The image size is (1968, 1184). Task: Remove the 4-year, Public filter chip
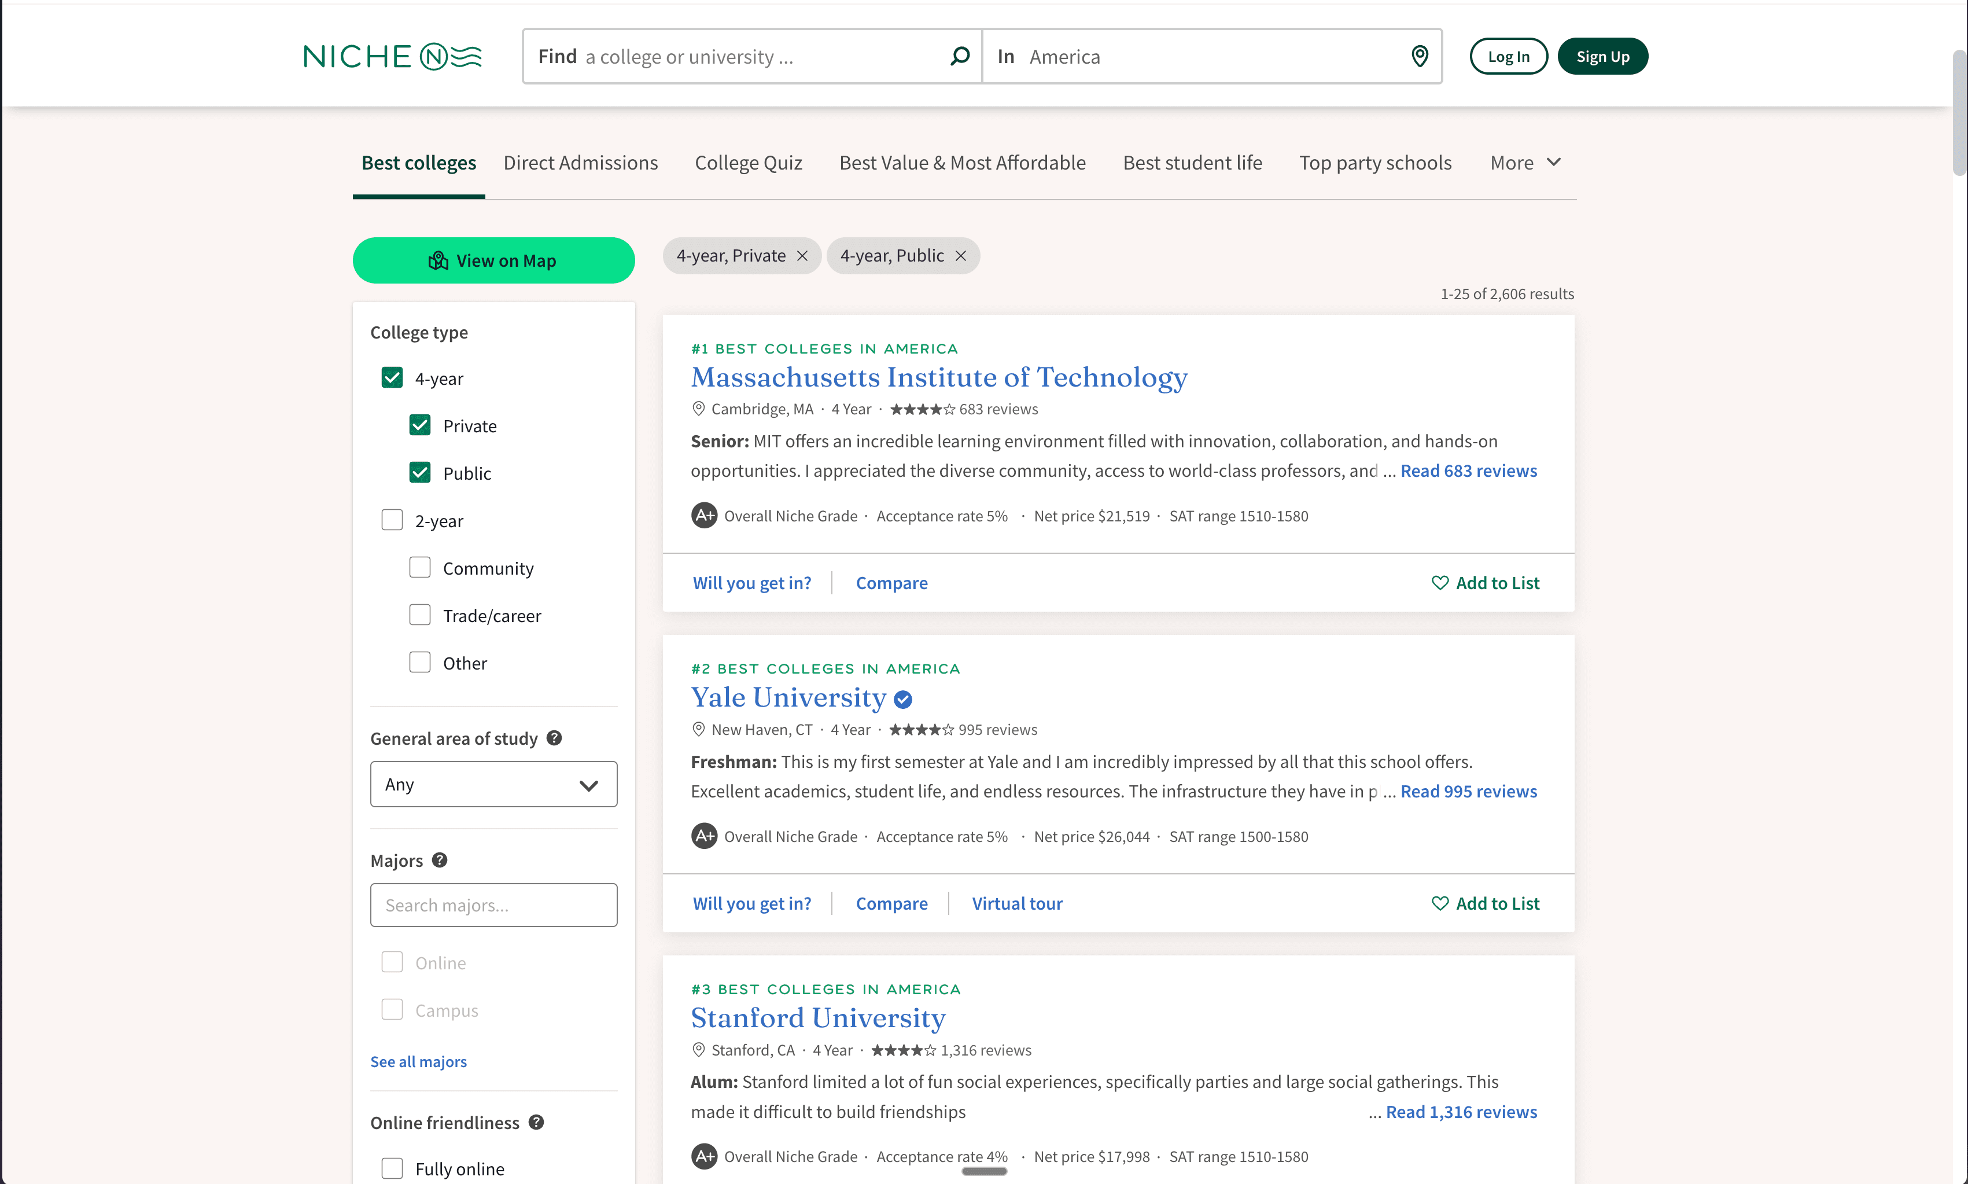[x=960, y=255]
